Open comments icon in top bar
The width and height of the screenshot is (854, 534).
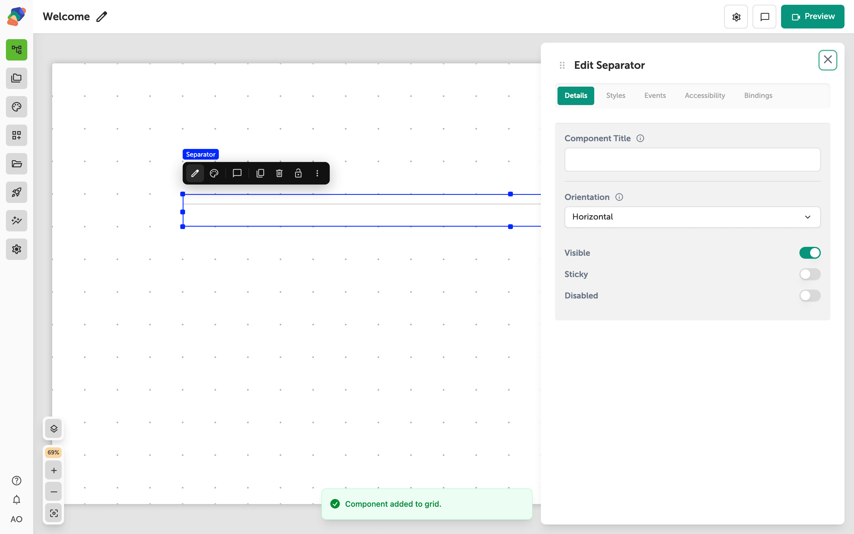click(x=764, y=17)
